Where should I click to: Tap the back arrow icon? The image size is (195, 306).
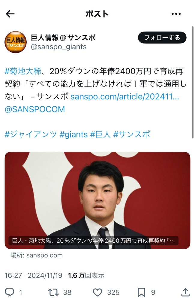tap(10, 14)
